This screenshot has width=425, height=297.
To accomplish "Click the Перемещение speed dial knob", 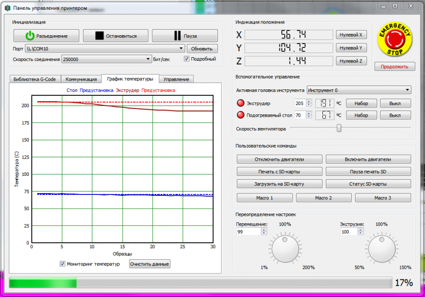I will 285,249.
